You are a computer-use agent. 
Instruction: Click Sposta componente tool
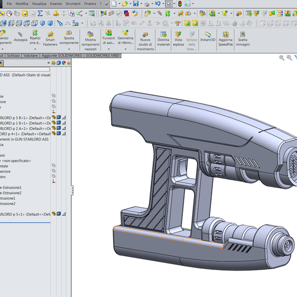[69, 37]
